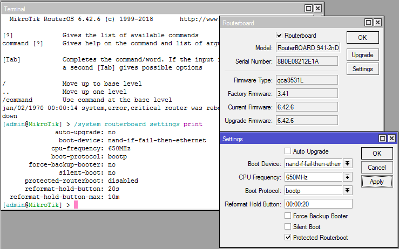The width and height of the screenshot is (399, 249).
Task: Click OK in the Routerboard window
Action: point(363,38)
